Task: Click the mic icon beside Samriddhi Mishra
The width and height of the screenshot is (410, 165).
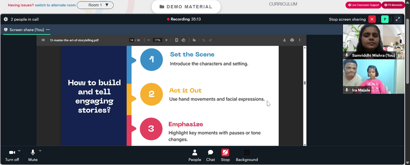Action: tap(347, 55)
